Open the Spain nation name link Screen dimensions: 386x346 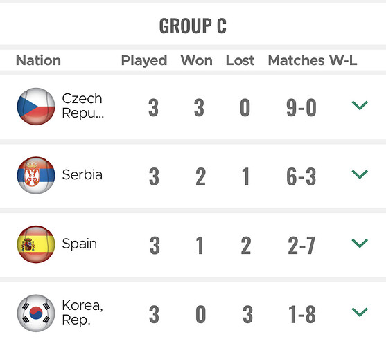click(80, 244)
